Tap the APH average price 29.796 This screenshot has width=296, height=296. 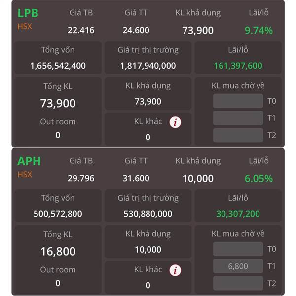[81, 178]
